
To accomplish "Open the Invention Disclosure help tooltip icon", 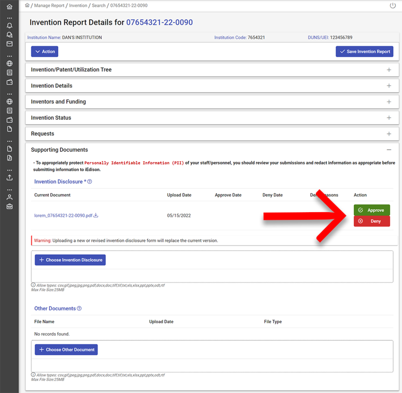I will click(89, 181).
